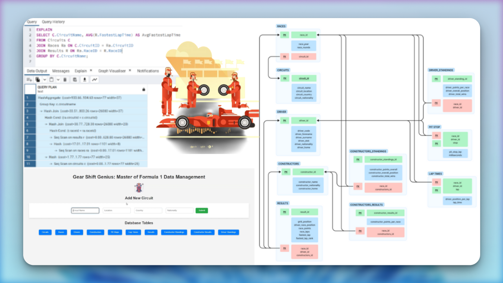Open the Constructor Standings table button
This screenshot has height=283, width=503.
174,232
